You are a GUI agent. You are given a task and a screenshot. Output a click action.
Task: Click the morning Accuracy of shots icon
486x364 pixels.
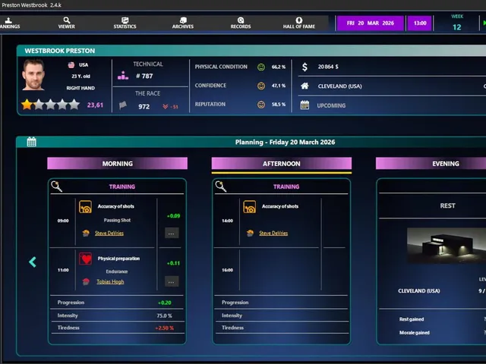tap(85, 207)
